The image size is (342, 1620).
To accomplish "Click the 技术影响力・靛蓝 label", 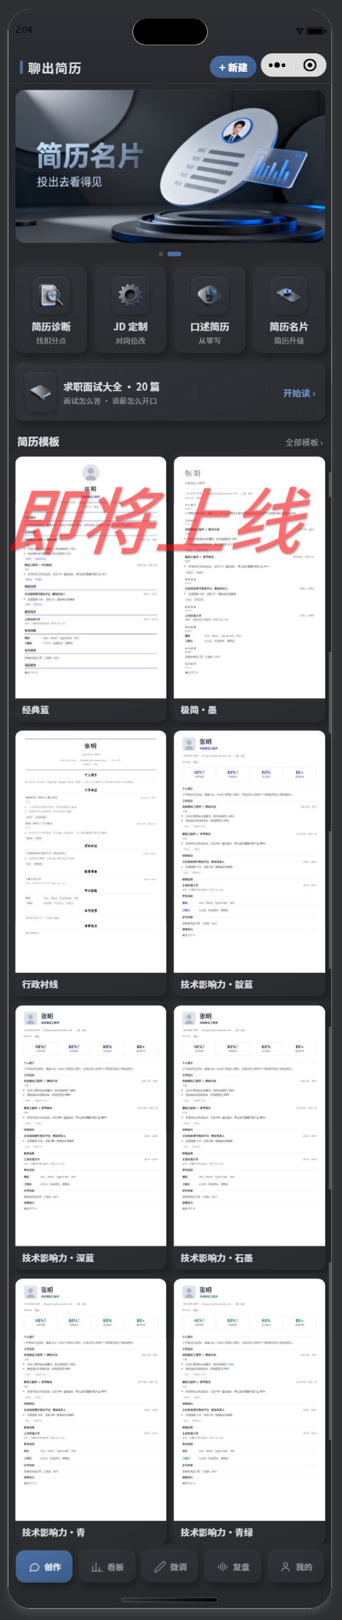I will [x=217, y=984].
